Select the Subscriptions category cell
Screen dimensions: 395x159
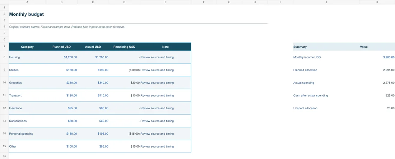pos(27,121)
